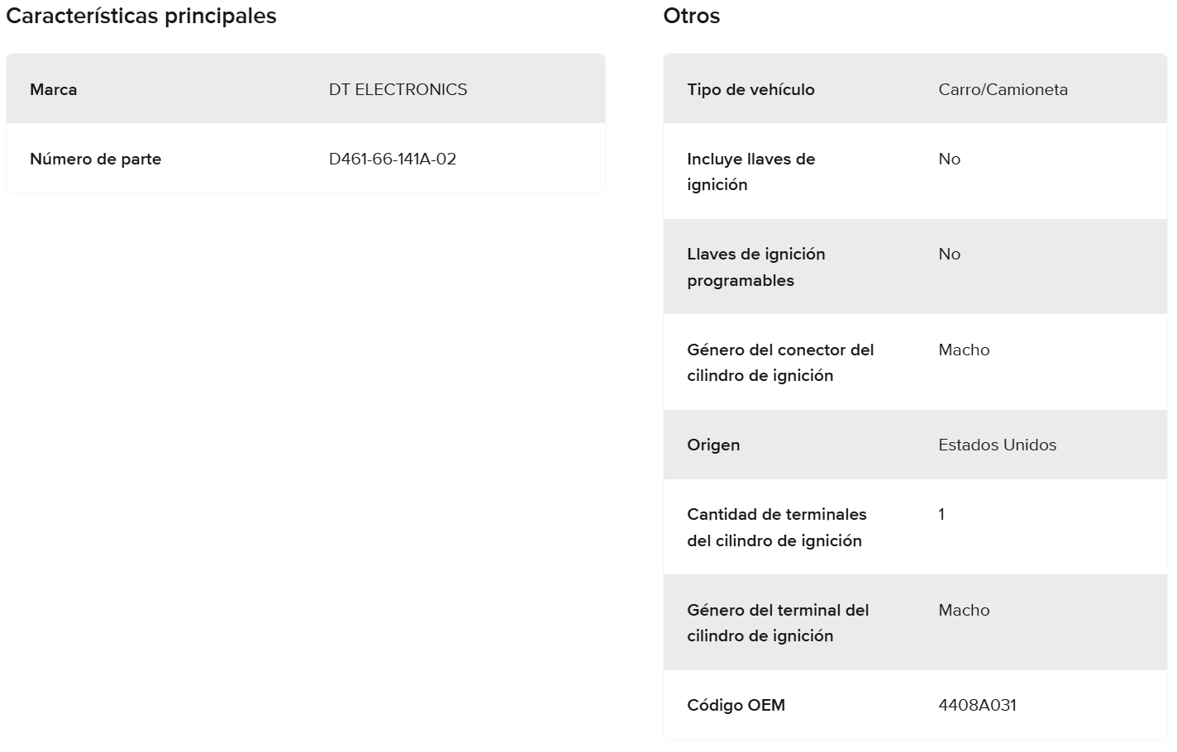Click the brand value "DT ELECTRONICS"

[398, 89]
